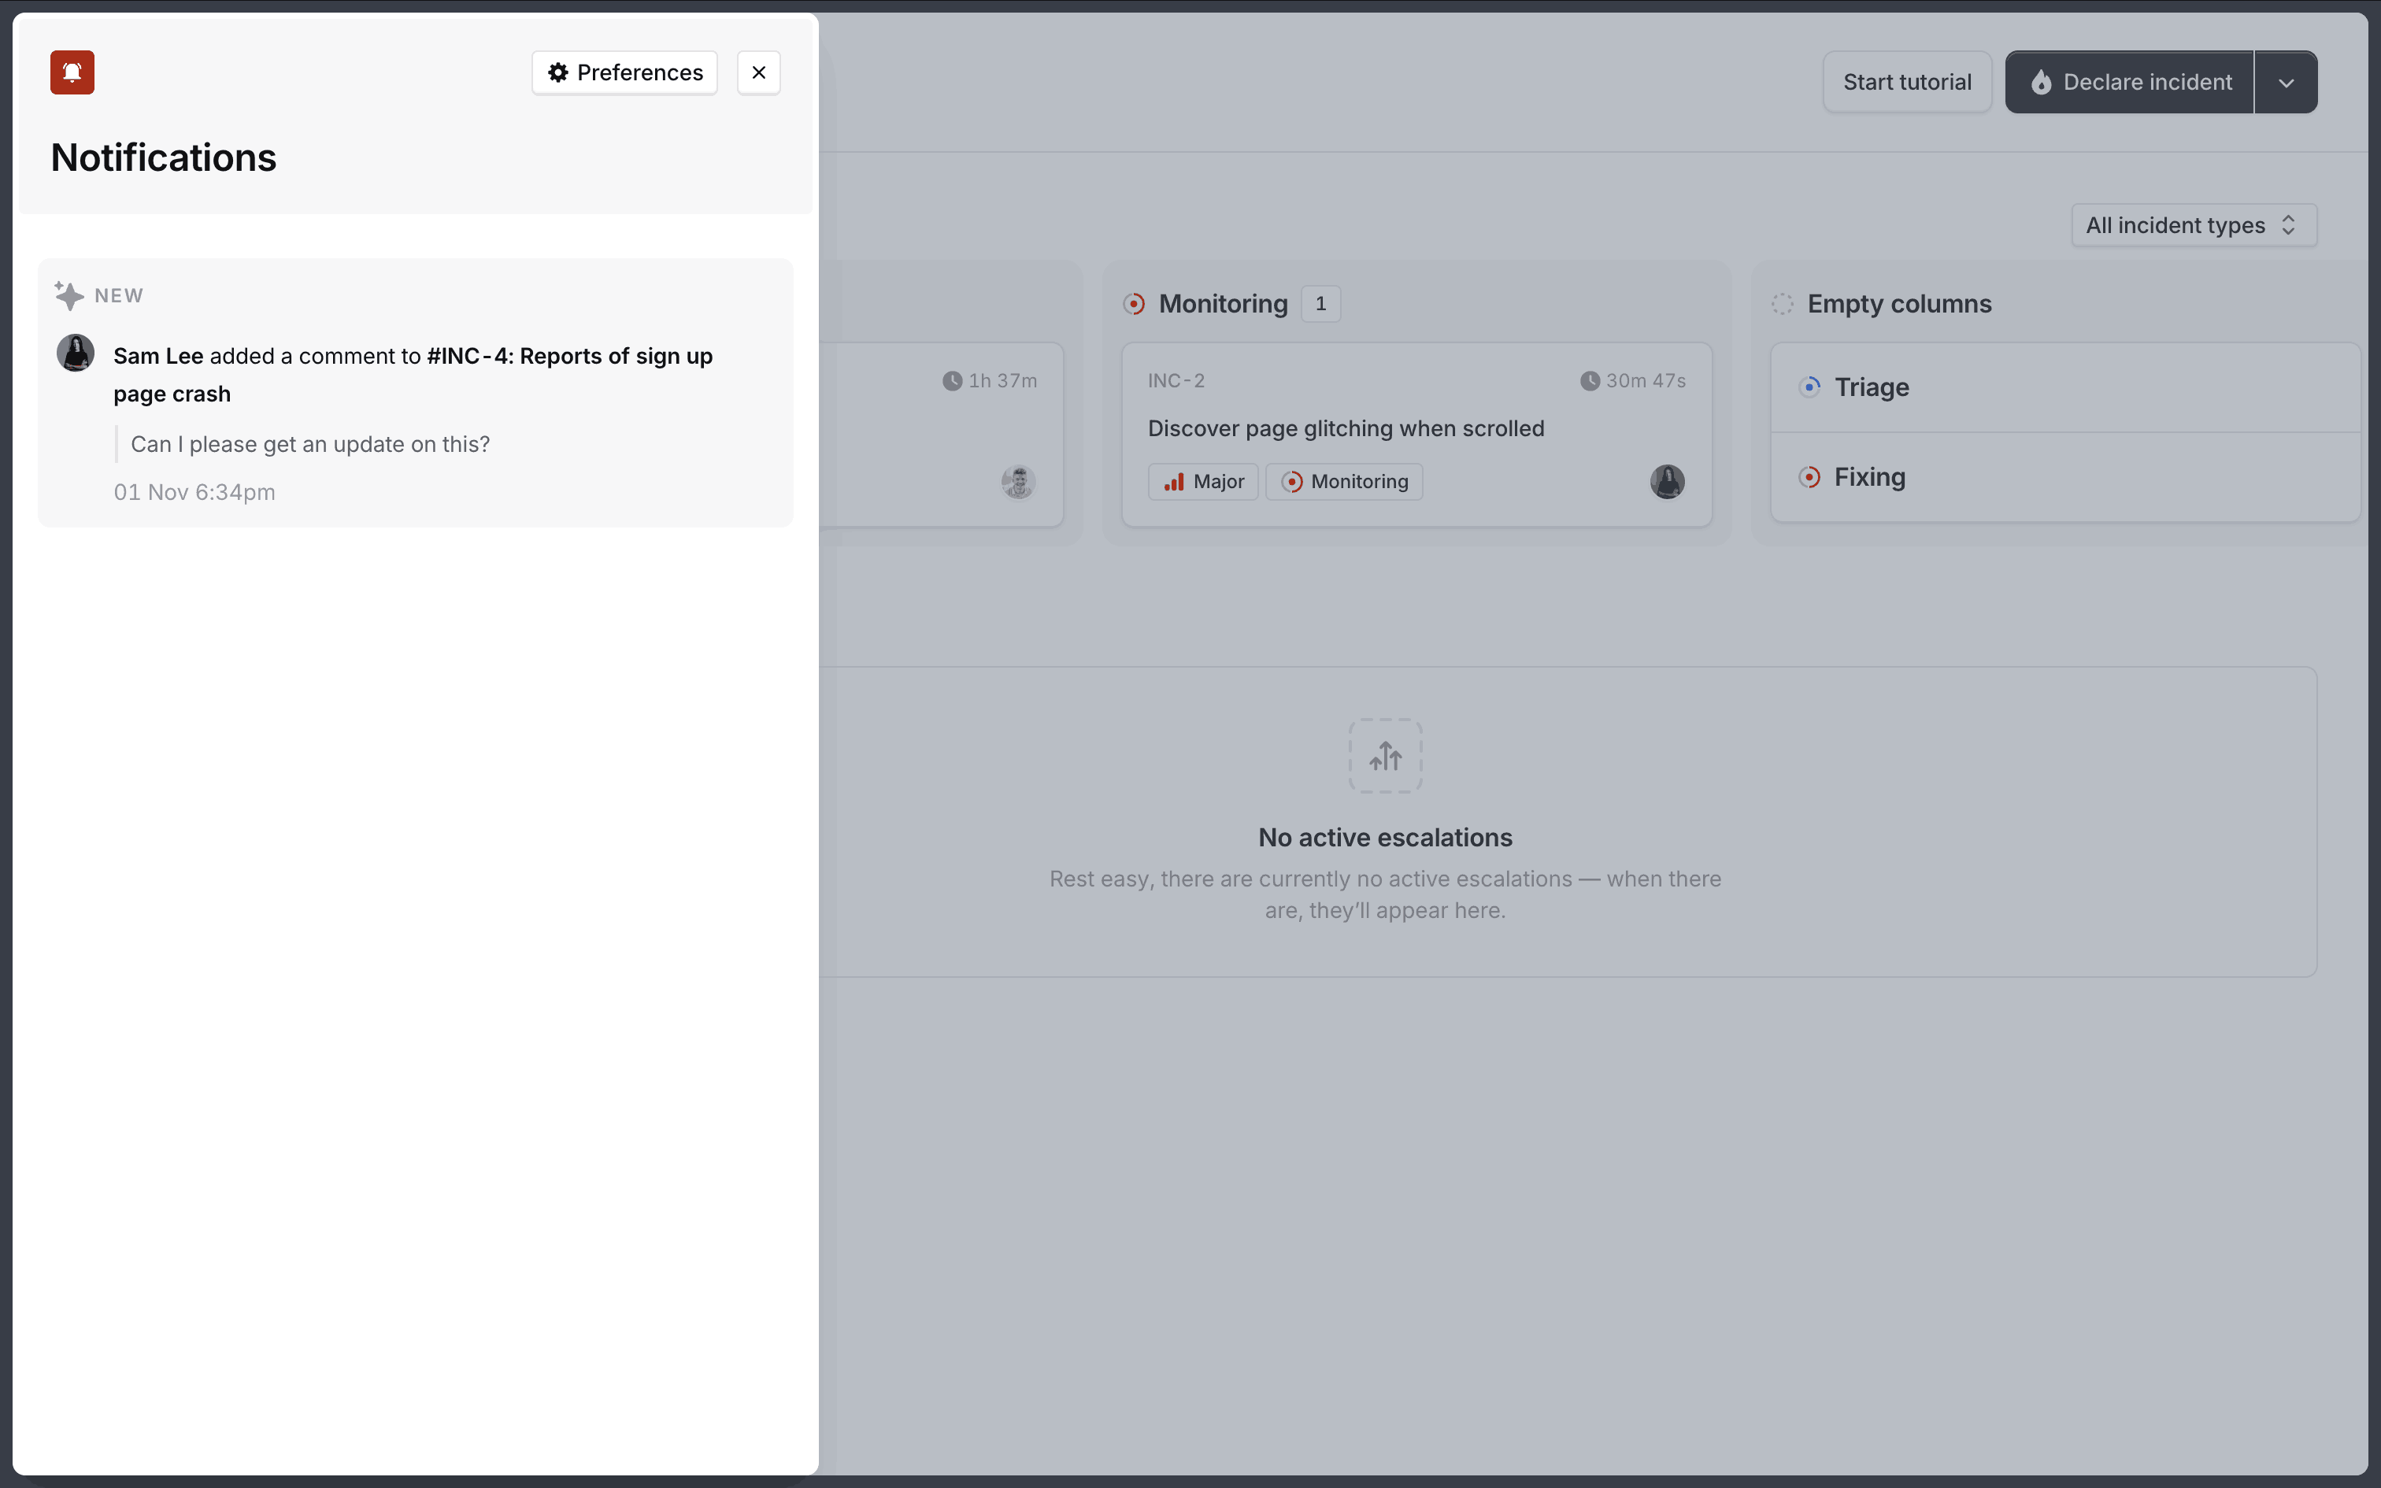2381x1488 pixels.
Task: Open the All incident types filter
Action: coord(2192,224)
